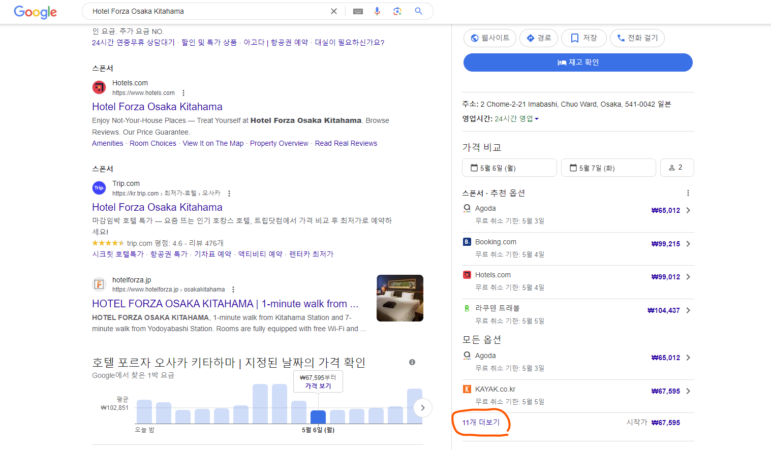This screenshot has width=771, height=450.
Task: Click the Amenities sitelink
Action: pos(107,143)
